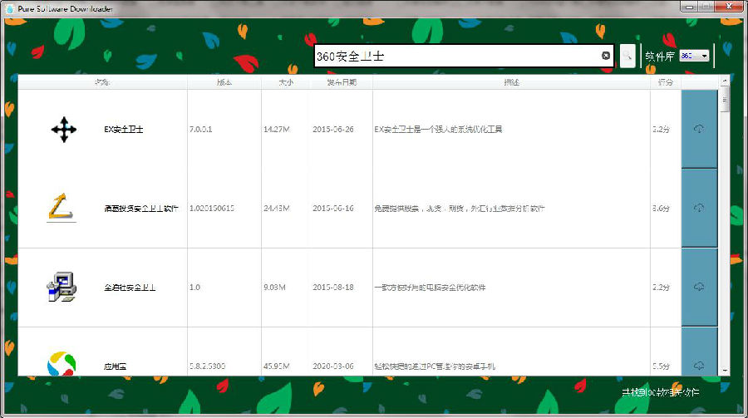
Task: Download the version 1.0 entry dated 2015-08-18
Action: tap(699, 287)
